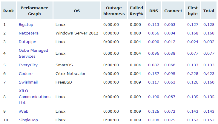Click Datapipe's DNS value 0.090
This screenshot has height=124, width=218.
(153, 42)
